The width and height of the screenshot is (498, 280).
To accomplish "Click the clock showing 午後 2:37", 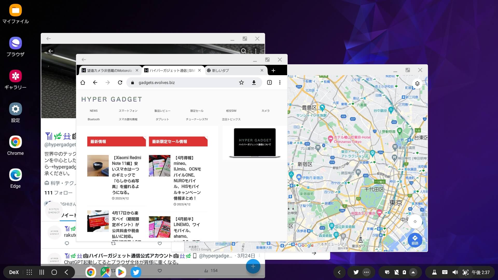I will (x=481, y=272).
